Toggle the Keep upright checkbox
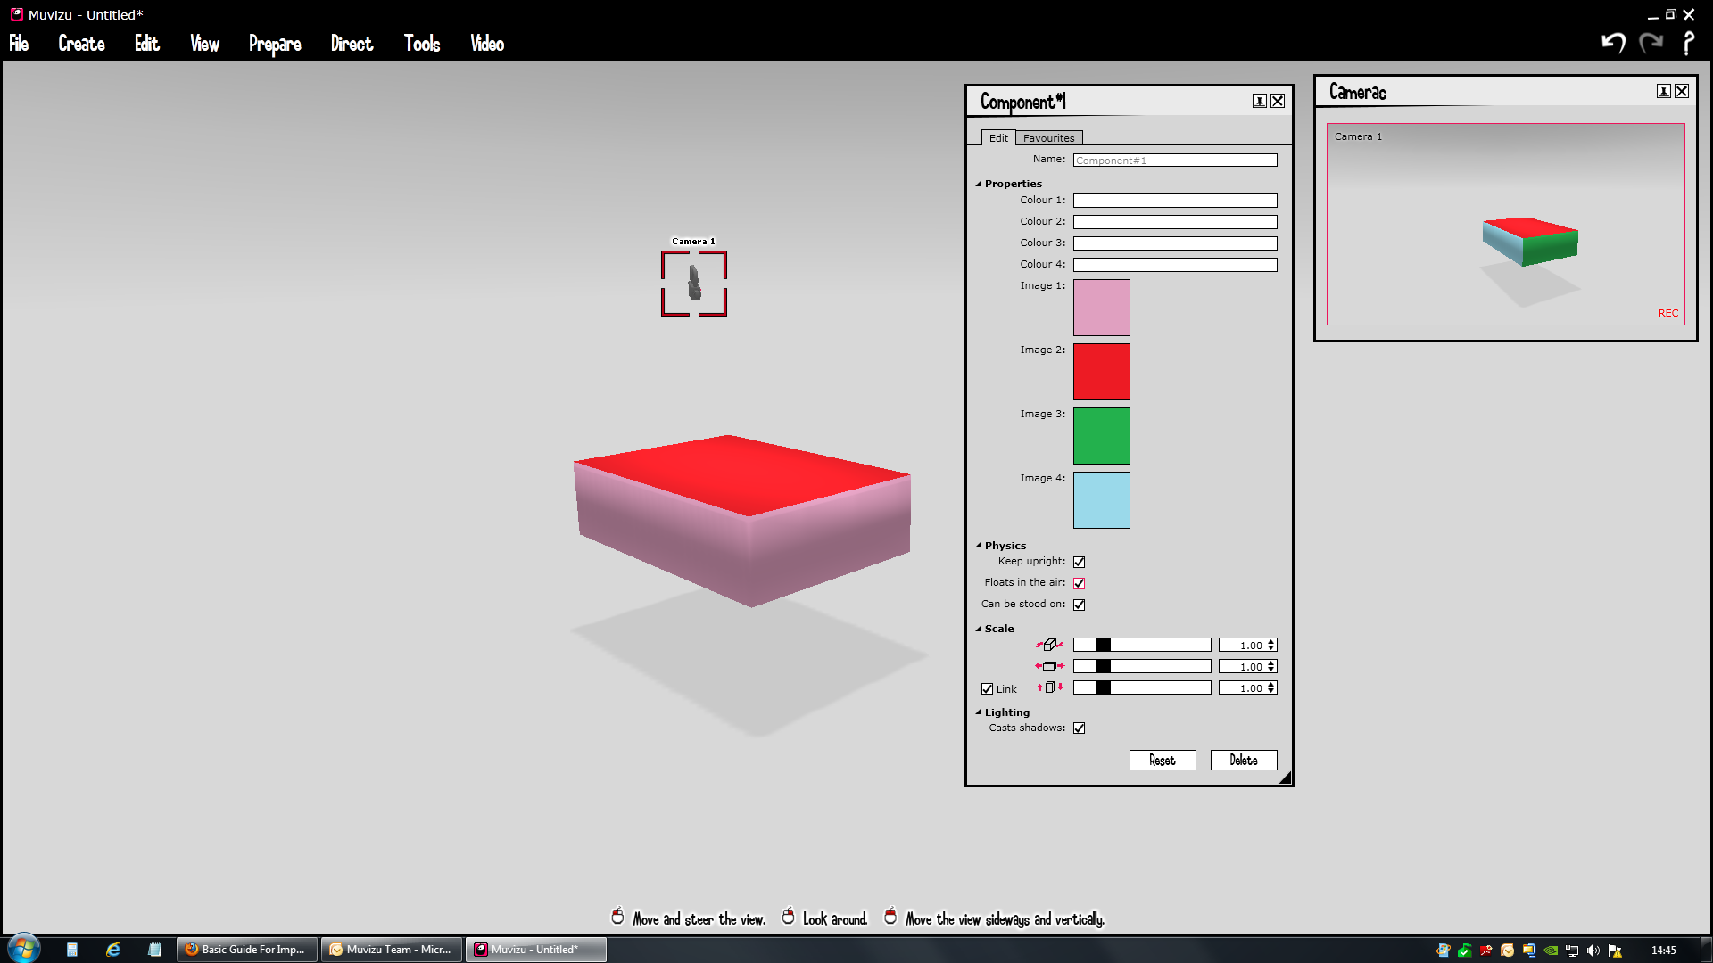 pyautogui.click(x=1079, y=562)
